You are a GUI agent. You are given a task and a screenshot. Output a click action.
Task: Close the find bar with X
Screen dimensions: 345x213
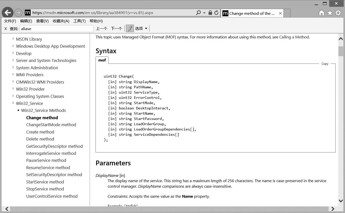[x=6, y=29]
